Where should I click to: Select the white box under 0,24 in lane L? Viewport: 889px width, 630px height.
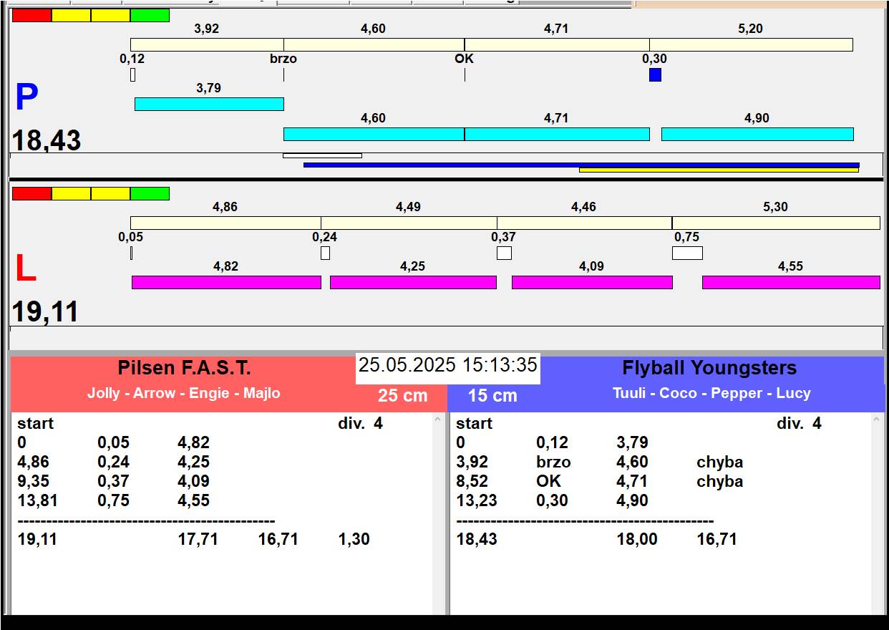tap(325, 253)
